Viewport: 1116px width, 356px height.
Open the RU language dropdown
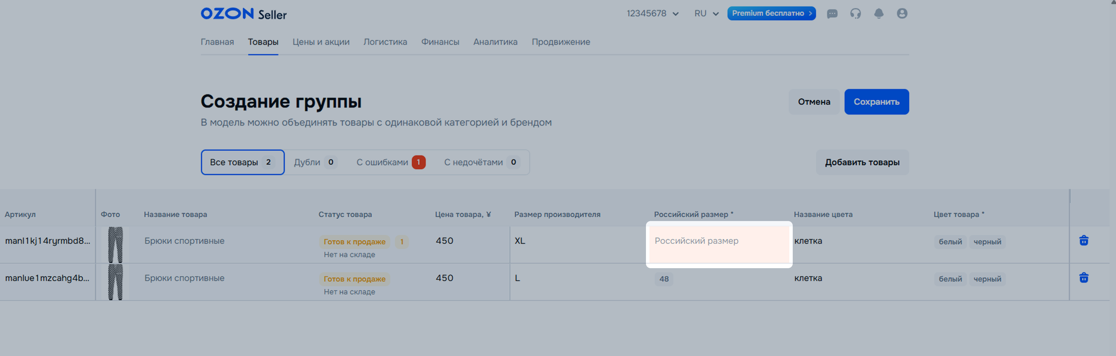(x=706, y=14)
